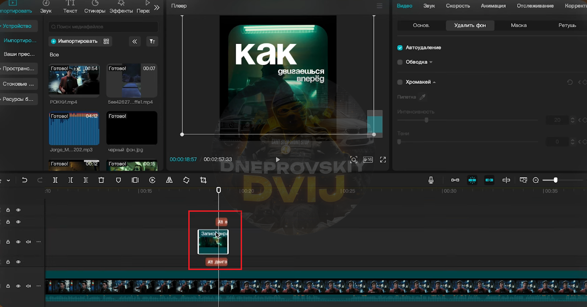Click the Импортировать button with plus

74,41
